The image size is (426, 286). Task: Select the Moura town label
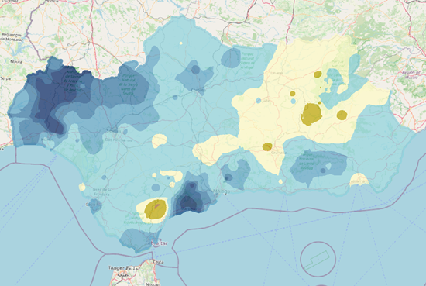pos(16,62)
